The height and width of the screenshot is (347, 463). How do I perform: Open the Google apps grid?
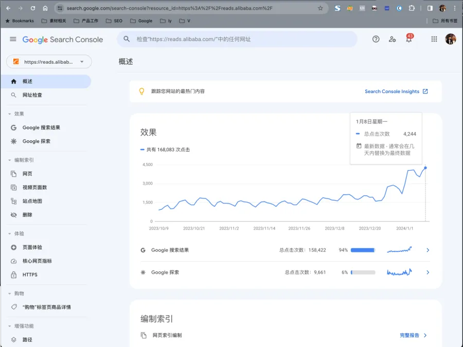(434, 39)
